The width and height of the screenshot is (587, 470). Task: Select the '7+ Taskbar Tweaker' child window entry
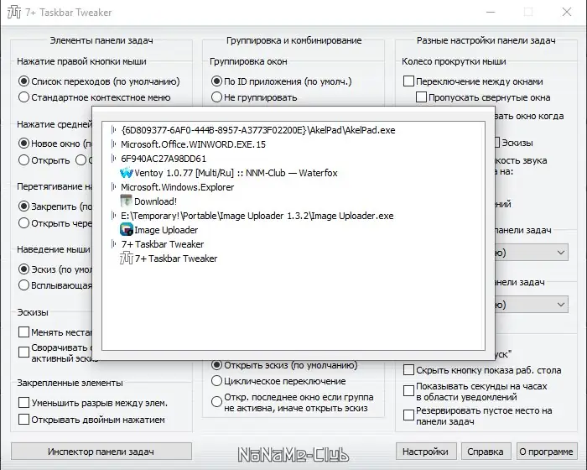pos(176,258)
